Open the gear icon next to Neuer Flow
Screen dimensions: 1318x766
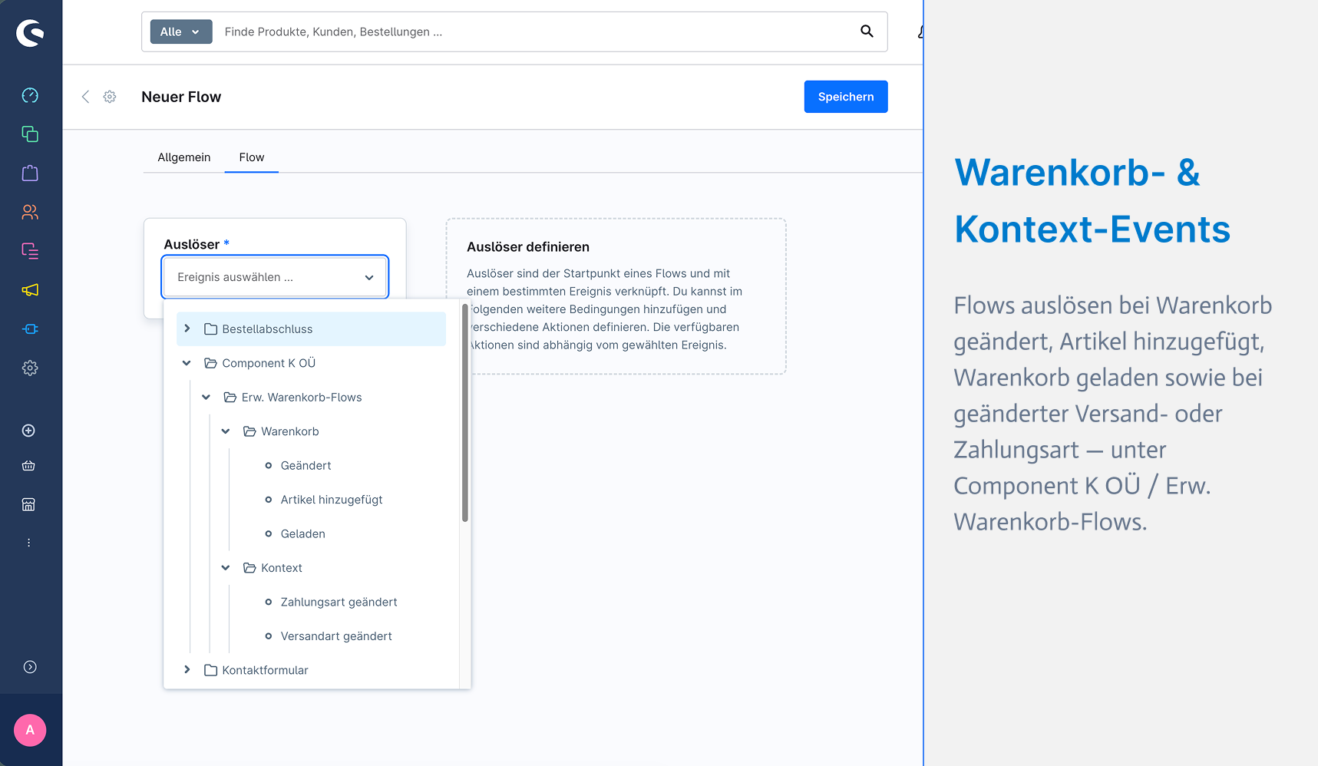[x=110, y=97]
